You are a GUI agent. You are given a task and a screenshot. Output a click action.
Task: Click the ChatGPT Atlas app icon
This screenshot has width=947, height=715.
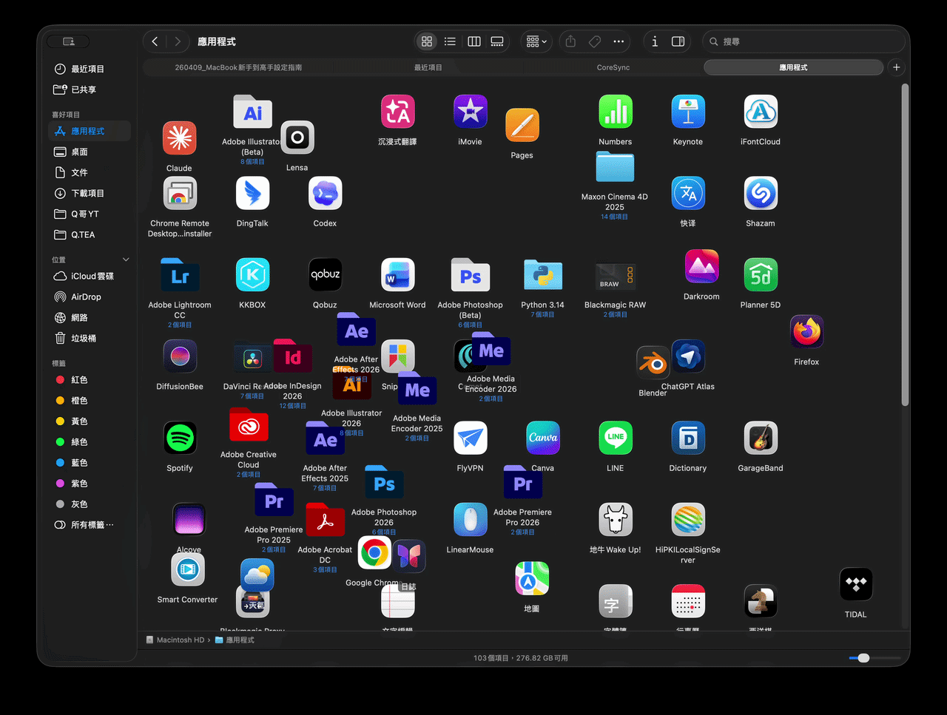[688, 356]
